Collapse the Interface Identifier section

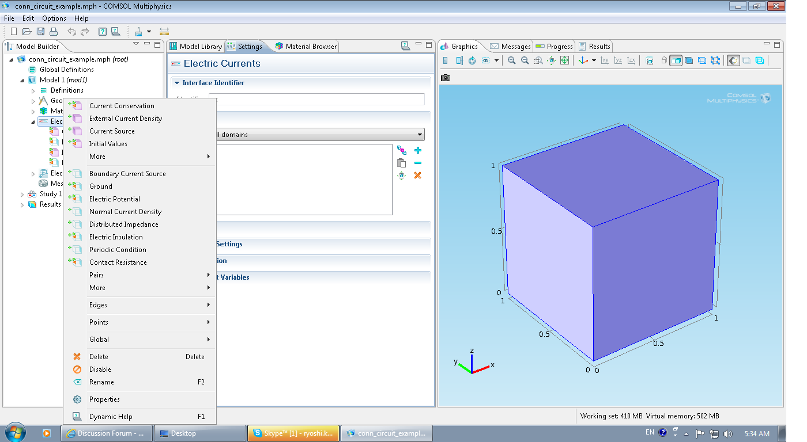click(x=177, y=83)
